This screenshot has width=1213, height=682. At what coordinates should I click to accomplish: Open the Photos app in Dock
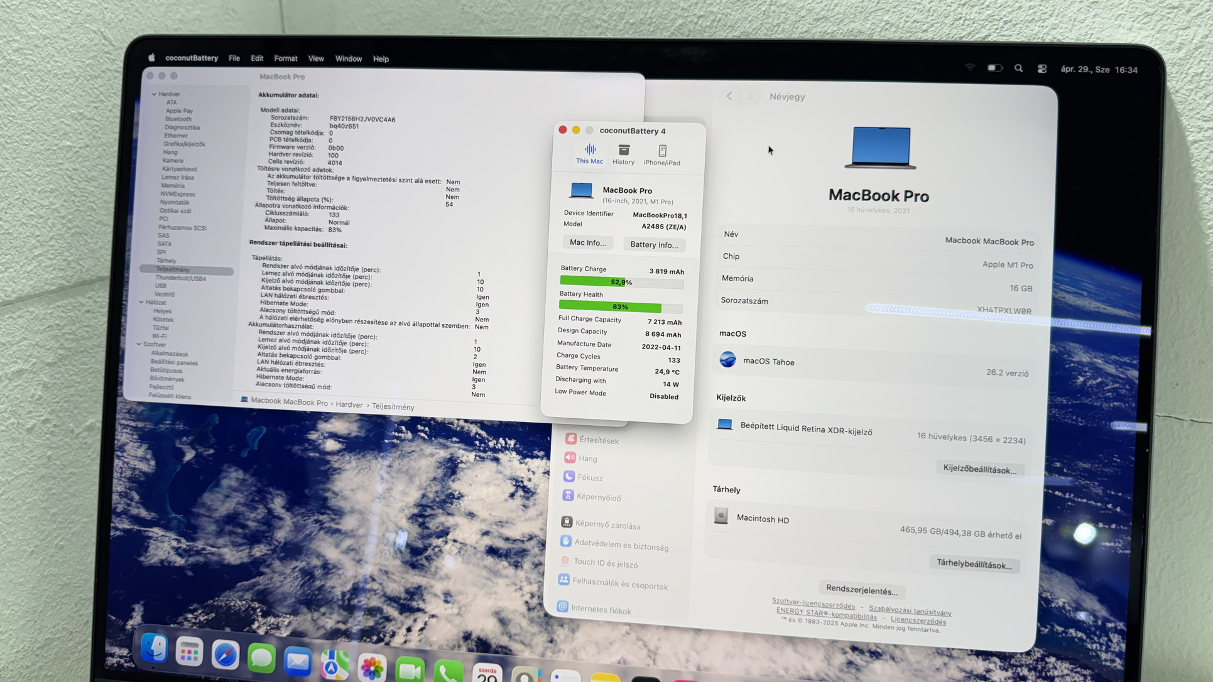tap(372, 666)
